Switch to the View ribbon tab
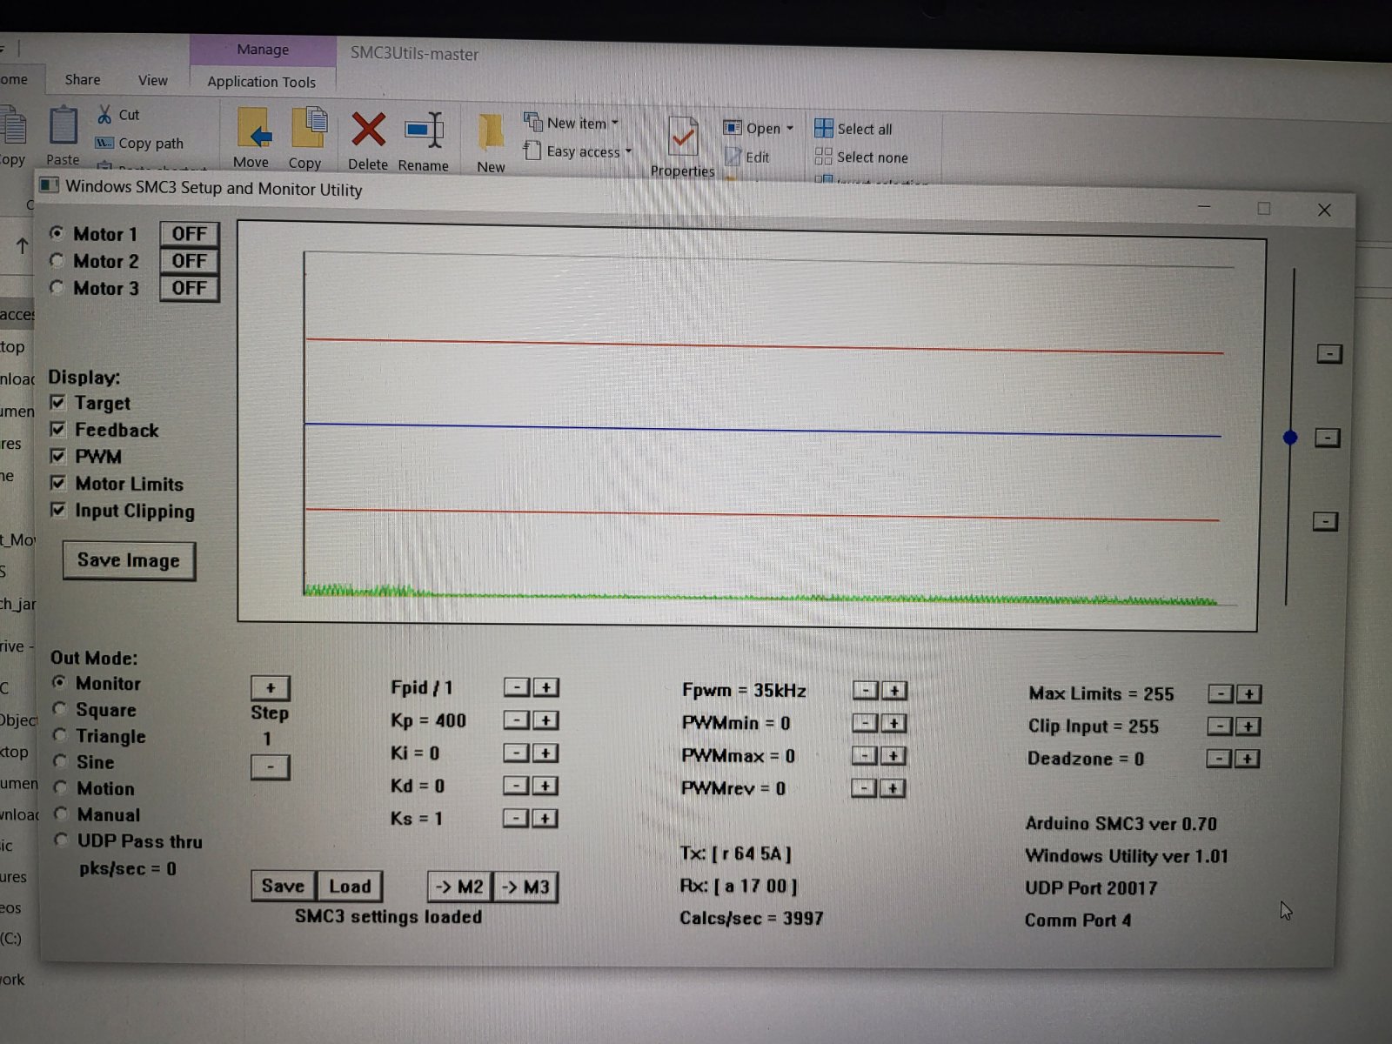The width and height of the screenshot is (1392, 1044). (x=152, y=80)
